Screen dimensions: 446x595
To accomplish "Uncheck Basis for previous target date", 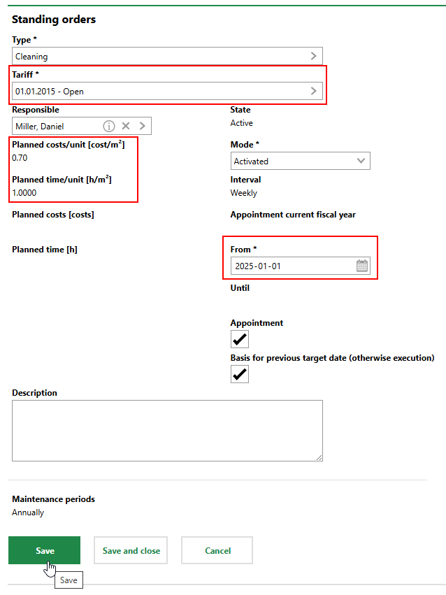I will (x=240, y=374).
